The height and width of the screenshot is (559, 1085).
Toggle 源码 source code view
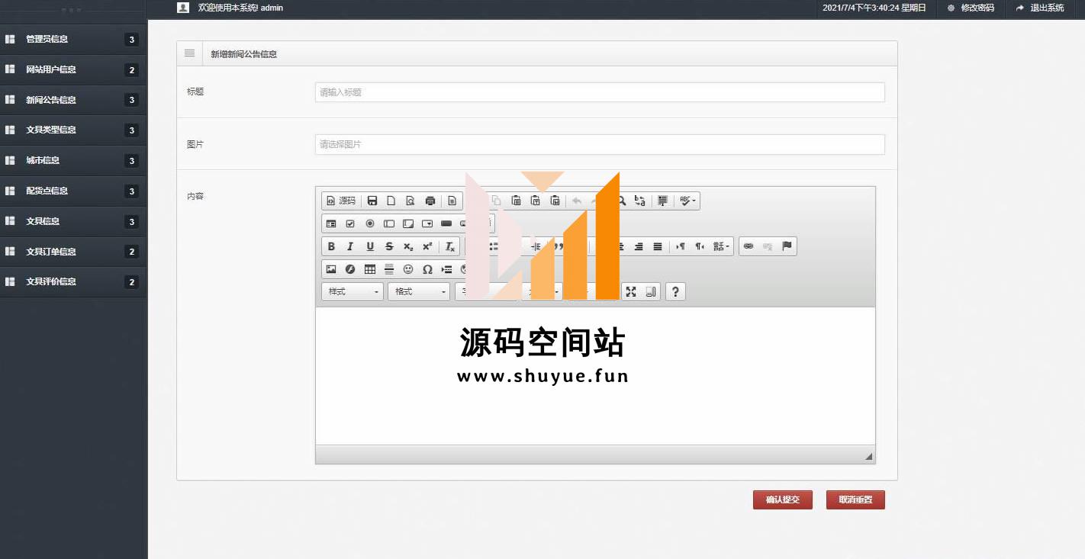[341, 201]
